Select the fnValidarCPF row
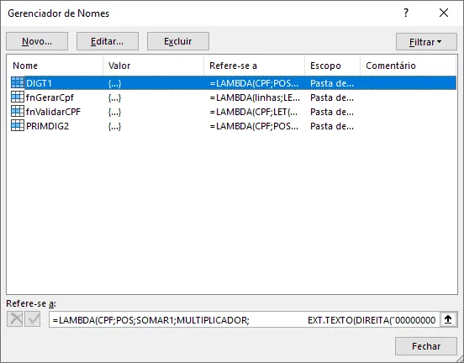464x363 pixels. click(231, 112)
